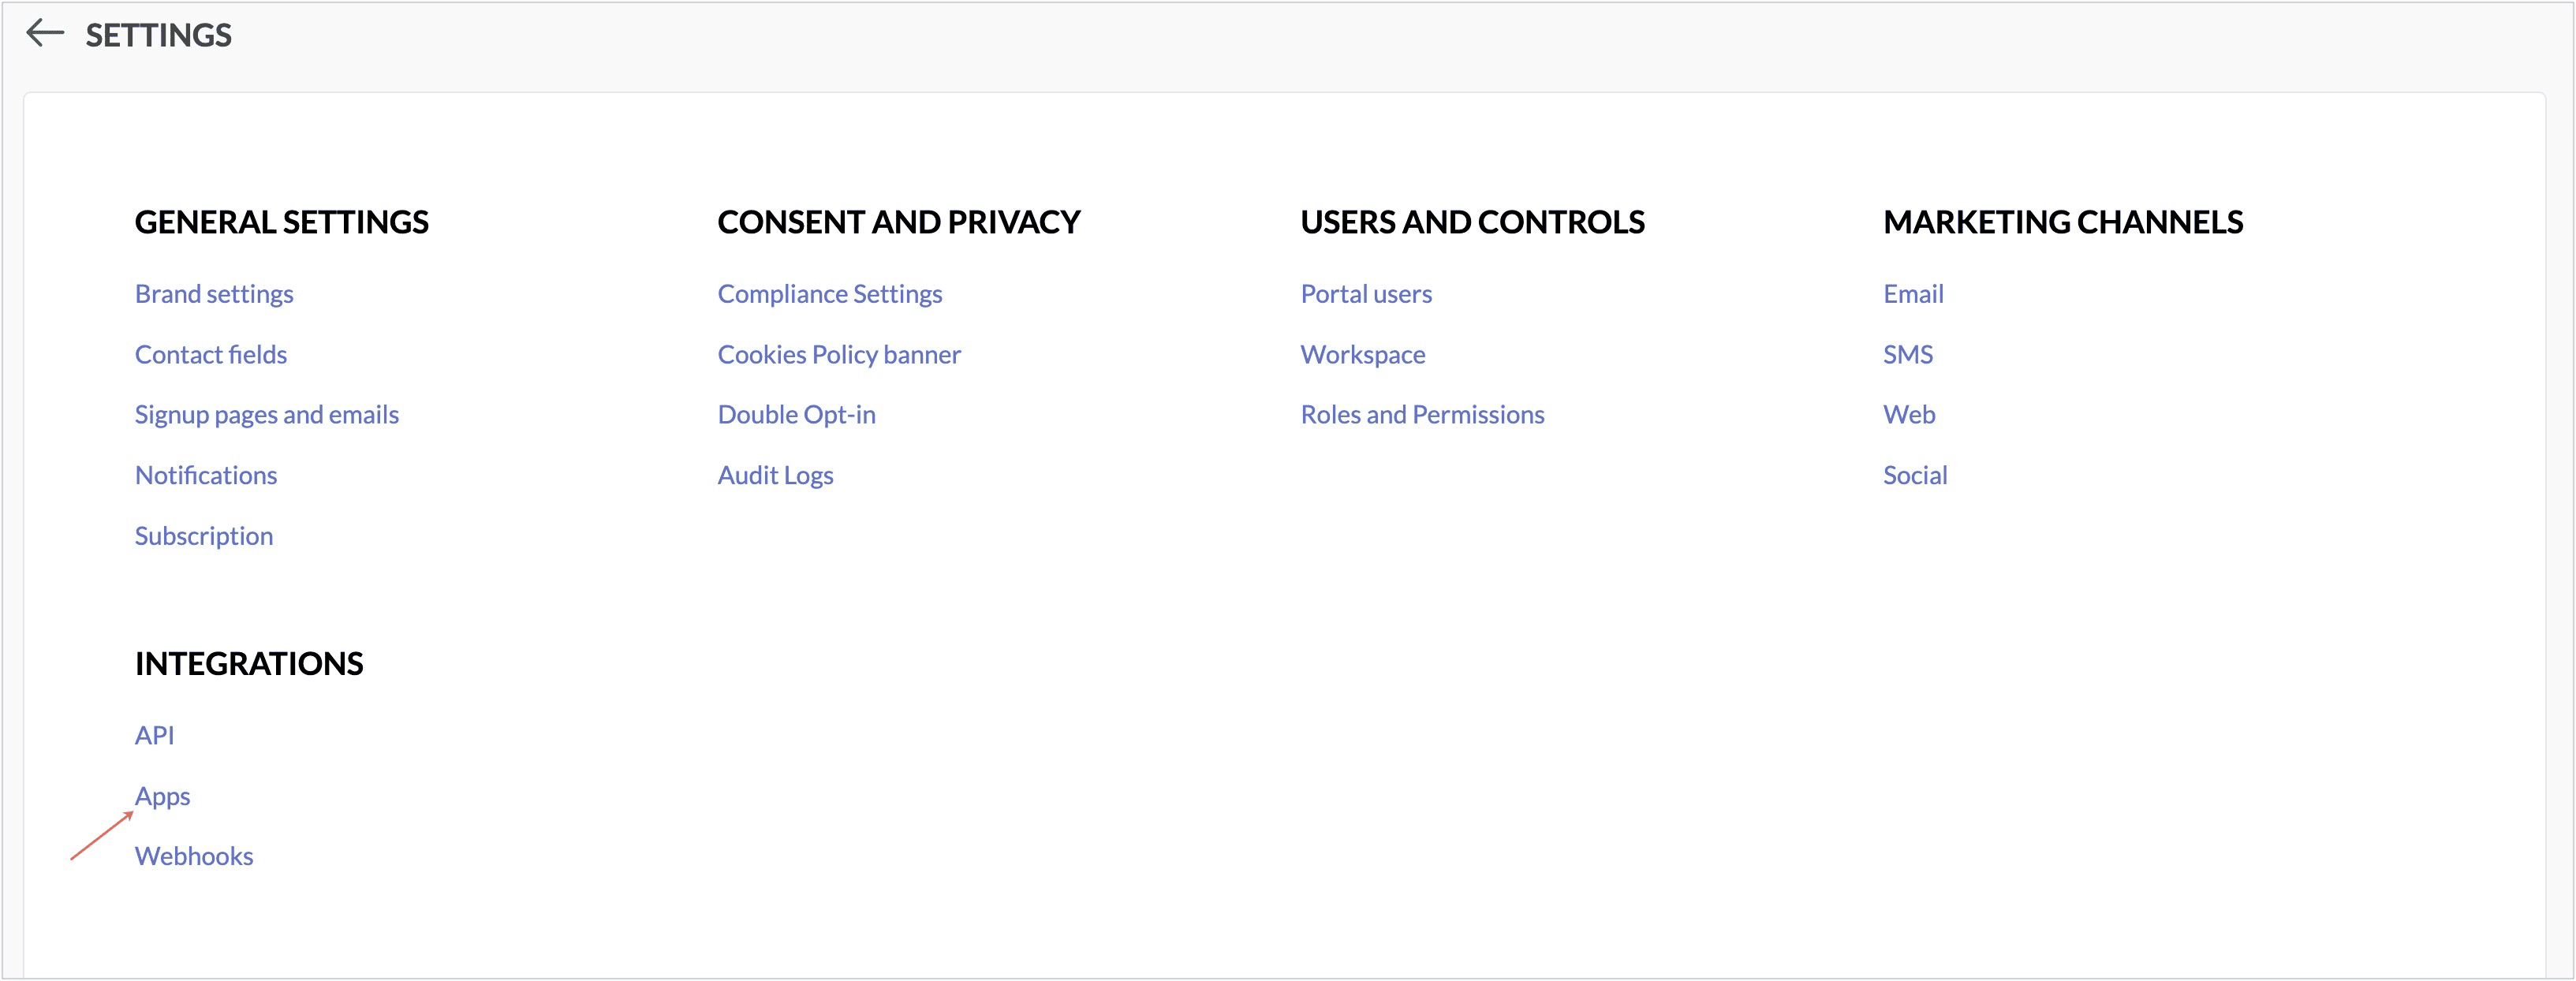Open Web channel settings
2576x981 pixels.
1909,415
